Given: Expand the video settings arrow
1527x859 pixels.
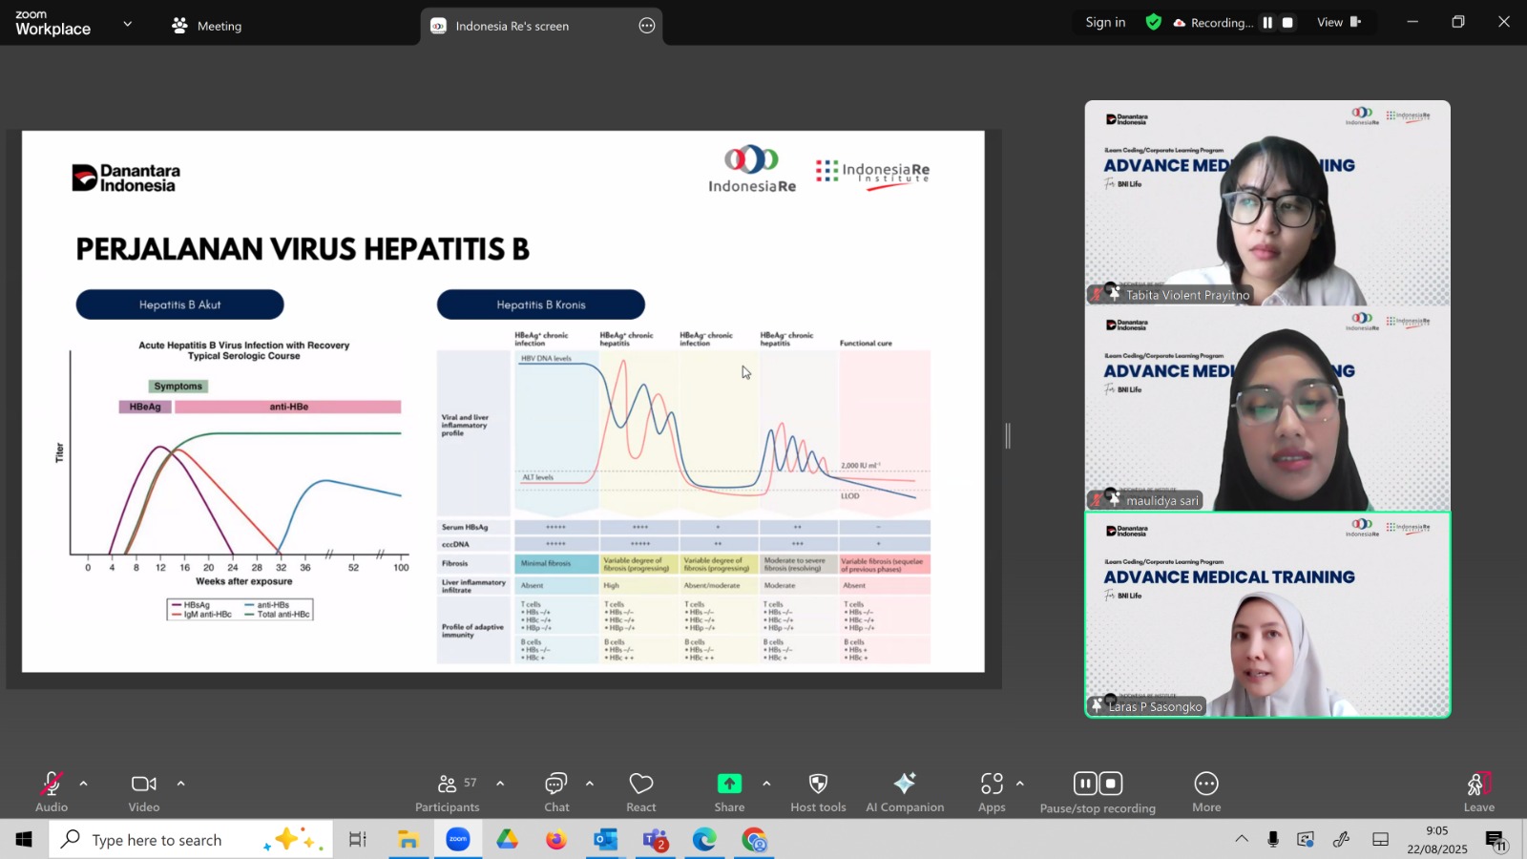Looking at the screenshot, I should [x=180, y=784].
